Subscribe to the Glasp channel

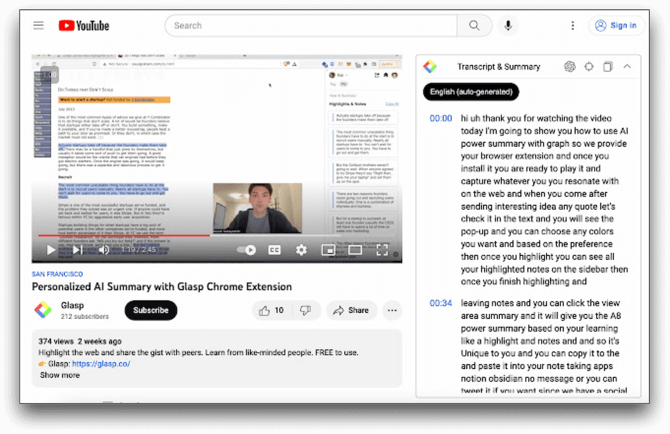pyautogui.click(x=151, y=310)
